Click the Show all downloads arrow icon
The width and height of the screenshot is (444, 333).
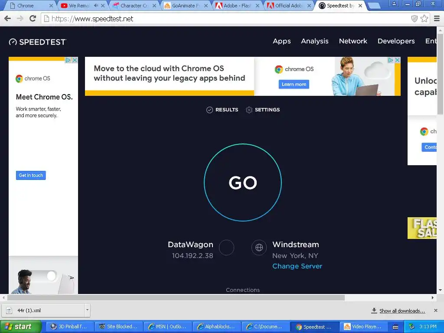pos(374,310)
